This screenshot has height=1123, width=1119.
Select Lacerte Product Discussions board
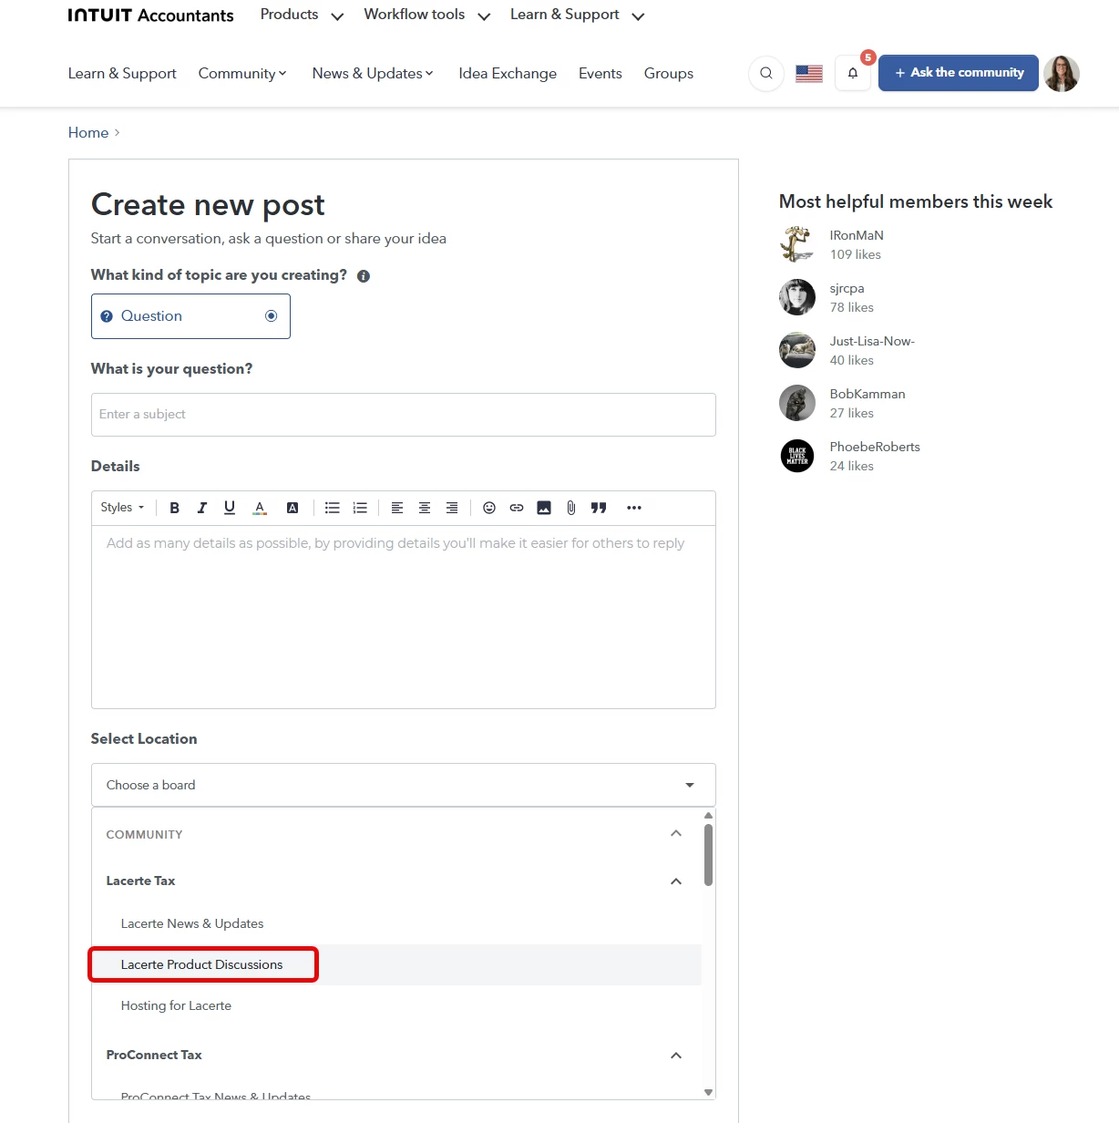click(202, 964)
